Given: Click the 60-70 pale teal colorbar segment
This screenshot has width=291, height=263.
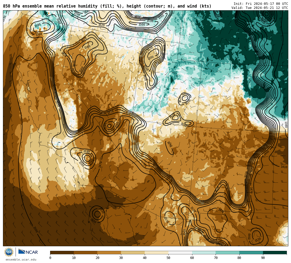Looking at the screenshot, I should tap(204, 252).
